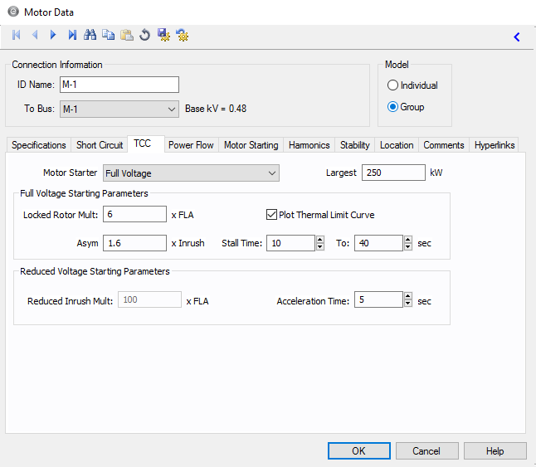Expand the Motor Starter dropdown
Viewport: 536px width, 467px height.
(272, 173)
